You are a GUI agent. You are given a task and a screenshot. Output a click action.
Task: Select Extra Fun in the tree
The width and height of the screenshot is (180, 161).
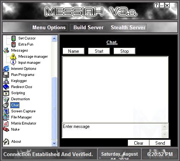pos(26,44)
